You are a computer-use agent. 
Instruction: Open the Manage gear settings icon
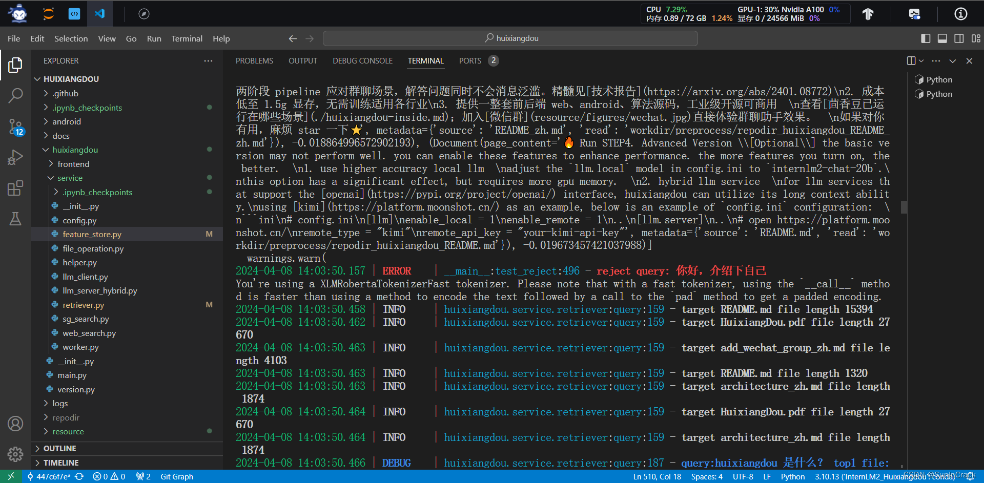click(15, 454)
